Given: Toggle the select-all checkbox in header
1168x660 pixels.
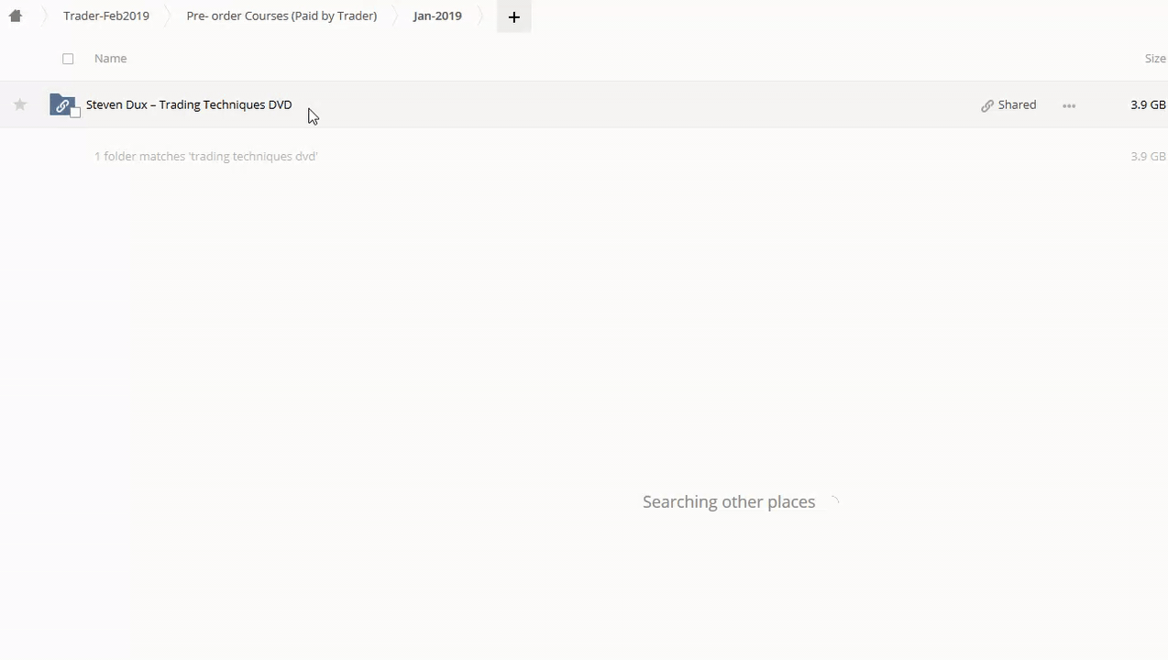Looking at the screenshot, I should (x=68, y=59).
